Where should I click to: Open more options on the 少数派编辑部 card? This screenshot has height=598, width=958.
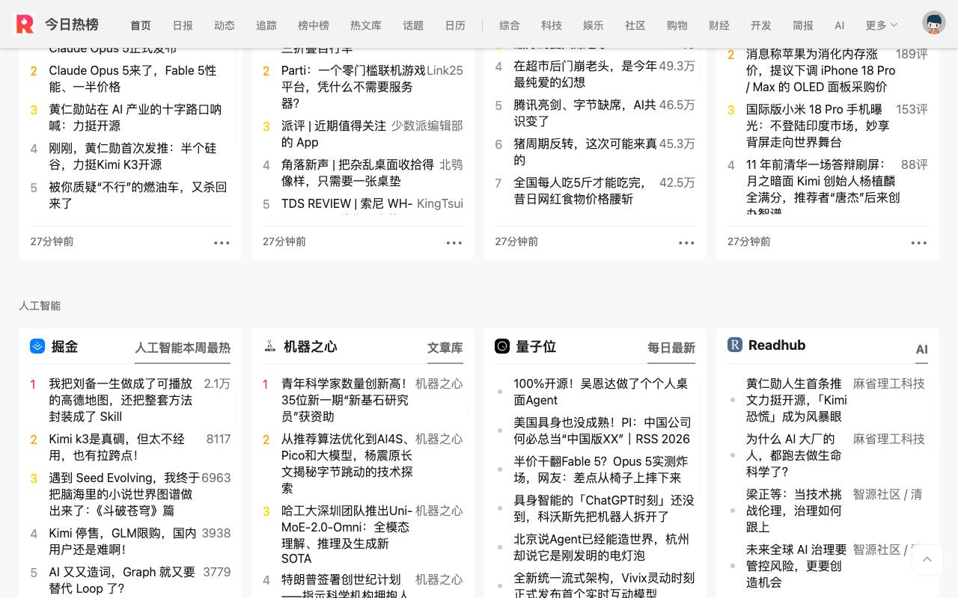454,242
